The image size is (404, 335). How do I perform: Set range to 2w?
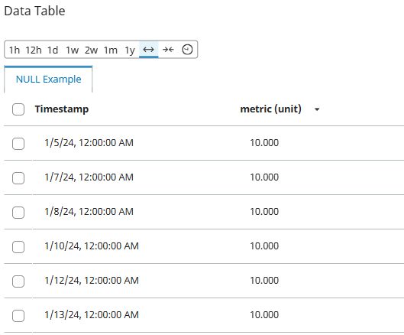[91, 50]
